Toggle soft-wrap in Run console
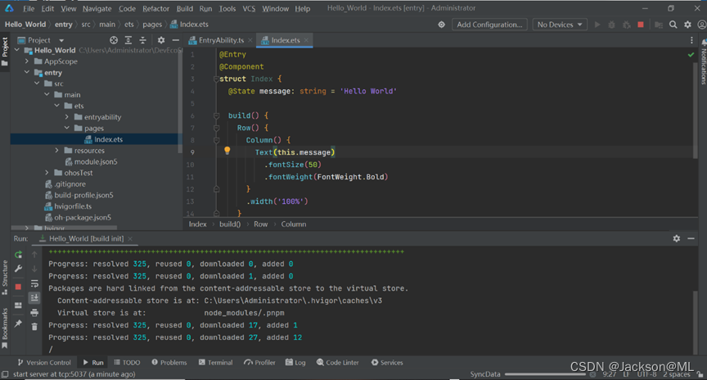Viewport: 707px width, 380px height. (x=34, y=283)
